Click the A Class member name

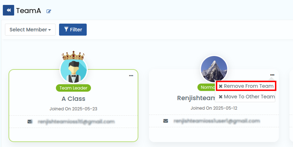point(74,99)
